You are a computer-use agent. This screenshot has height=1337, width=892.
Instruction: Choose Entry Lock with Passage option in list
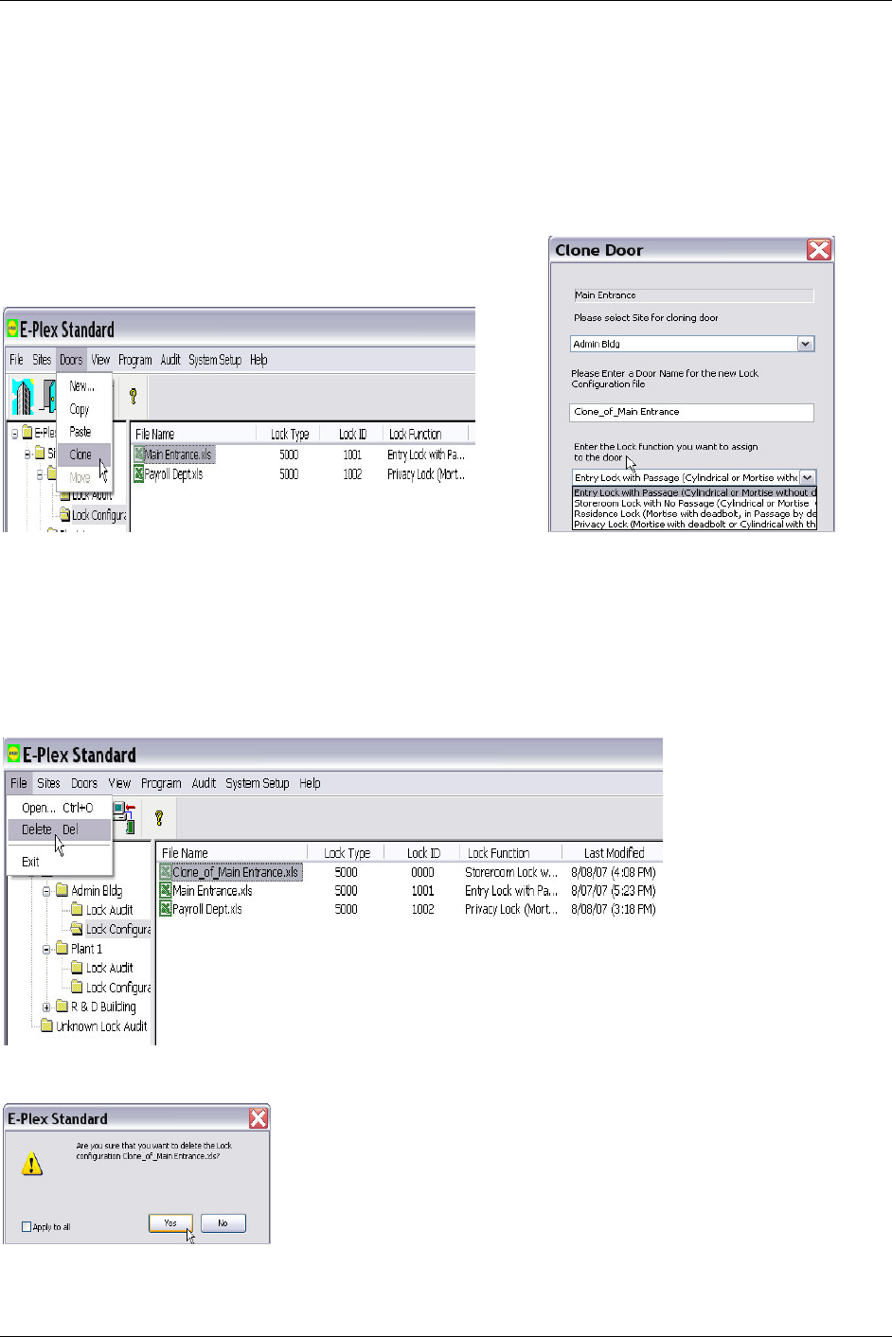[694, 492]
